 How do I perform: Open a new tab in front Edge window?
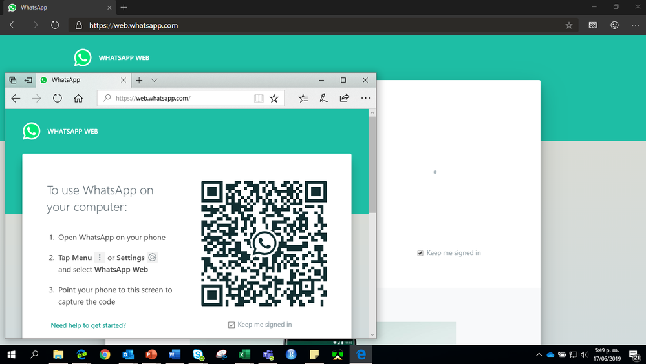(139, 80)
